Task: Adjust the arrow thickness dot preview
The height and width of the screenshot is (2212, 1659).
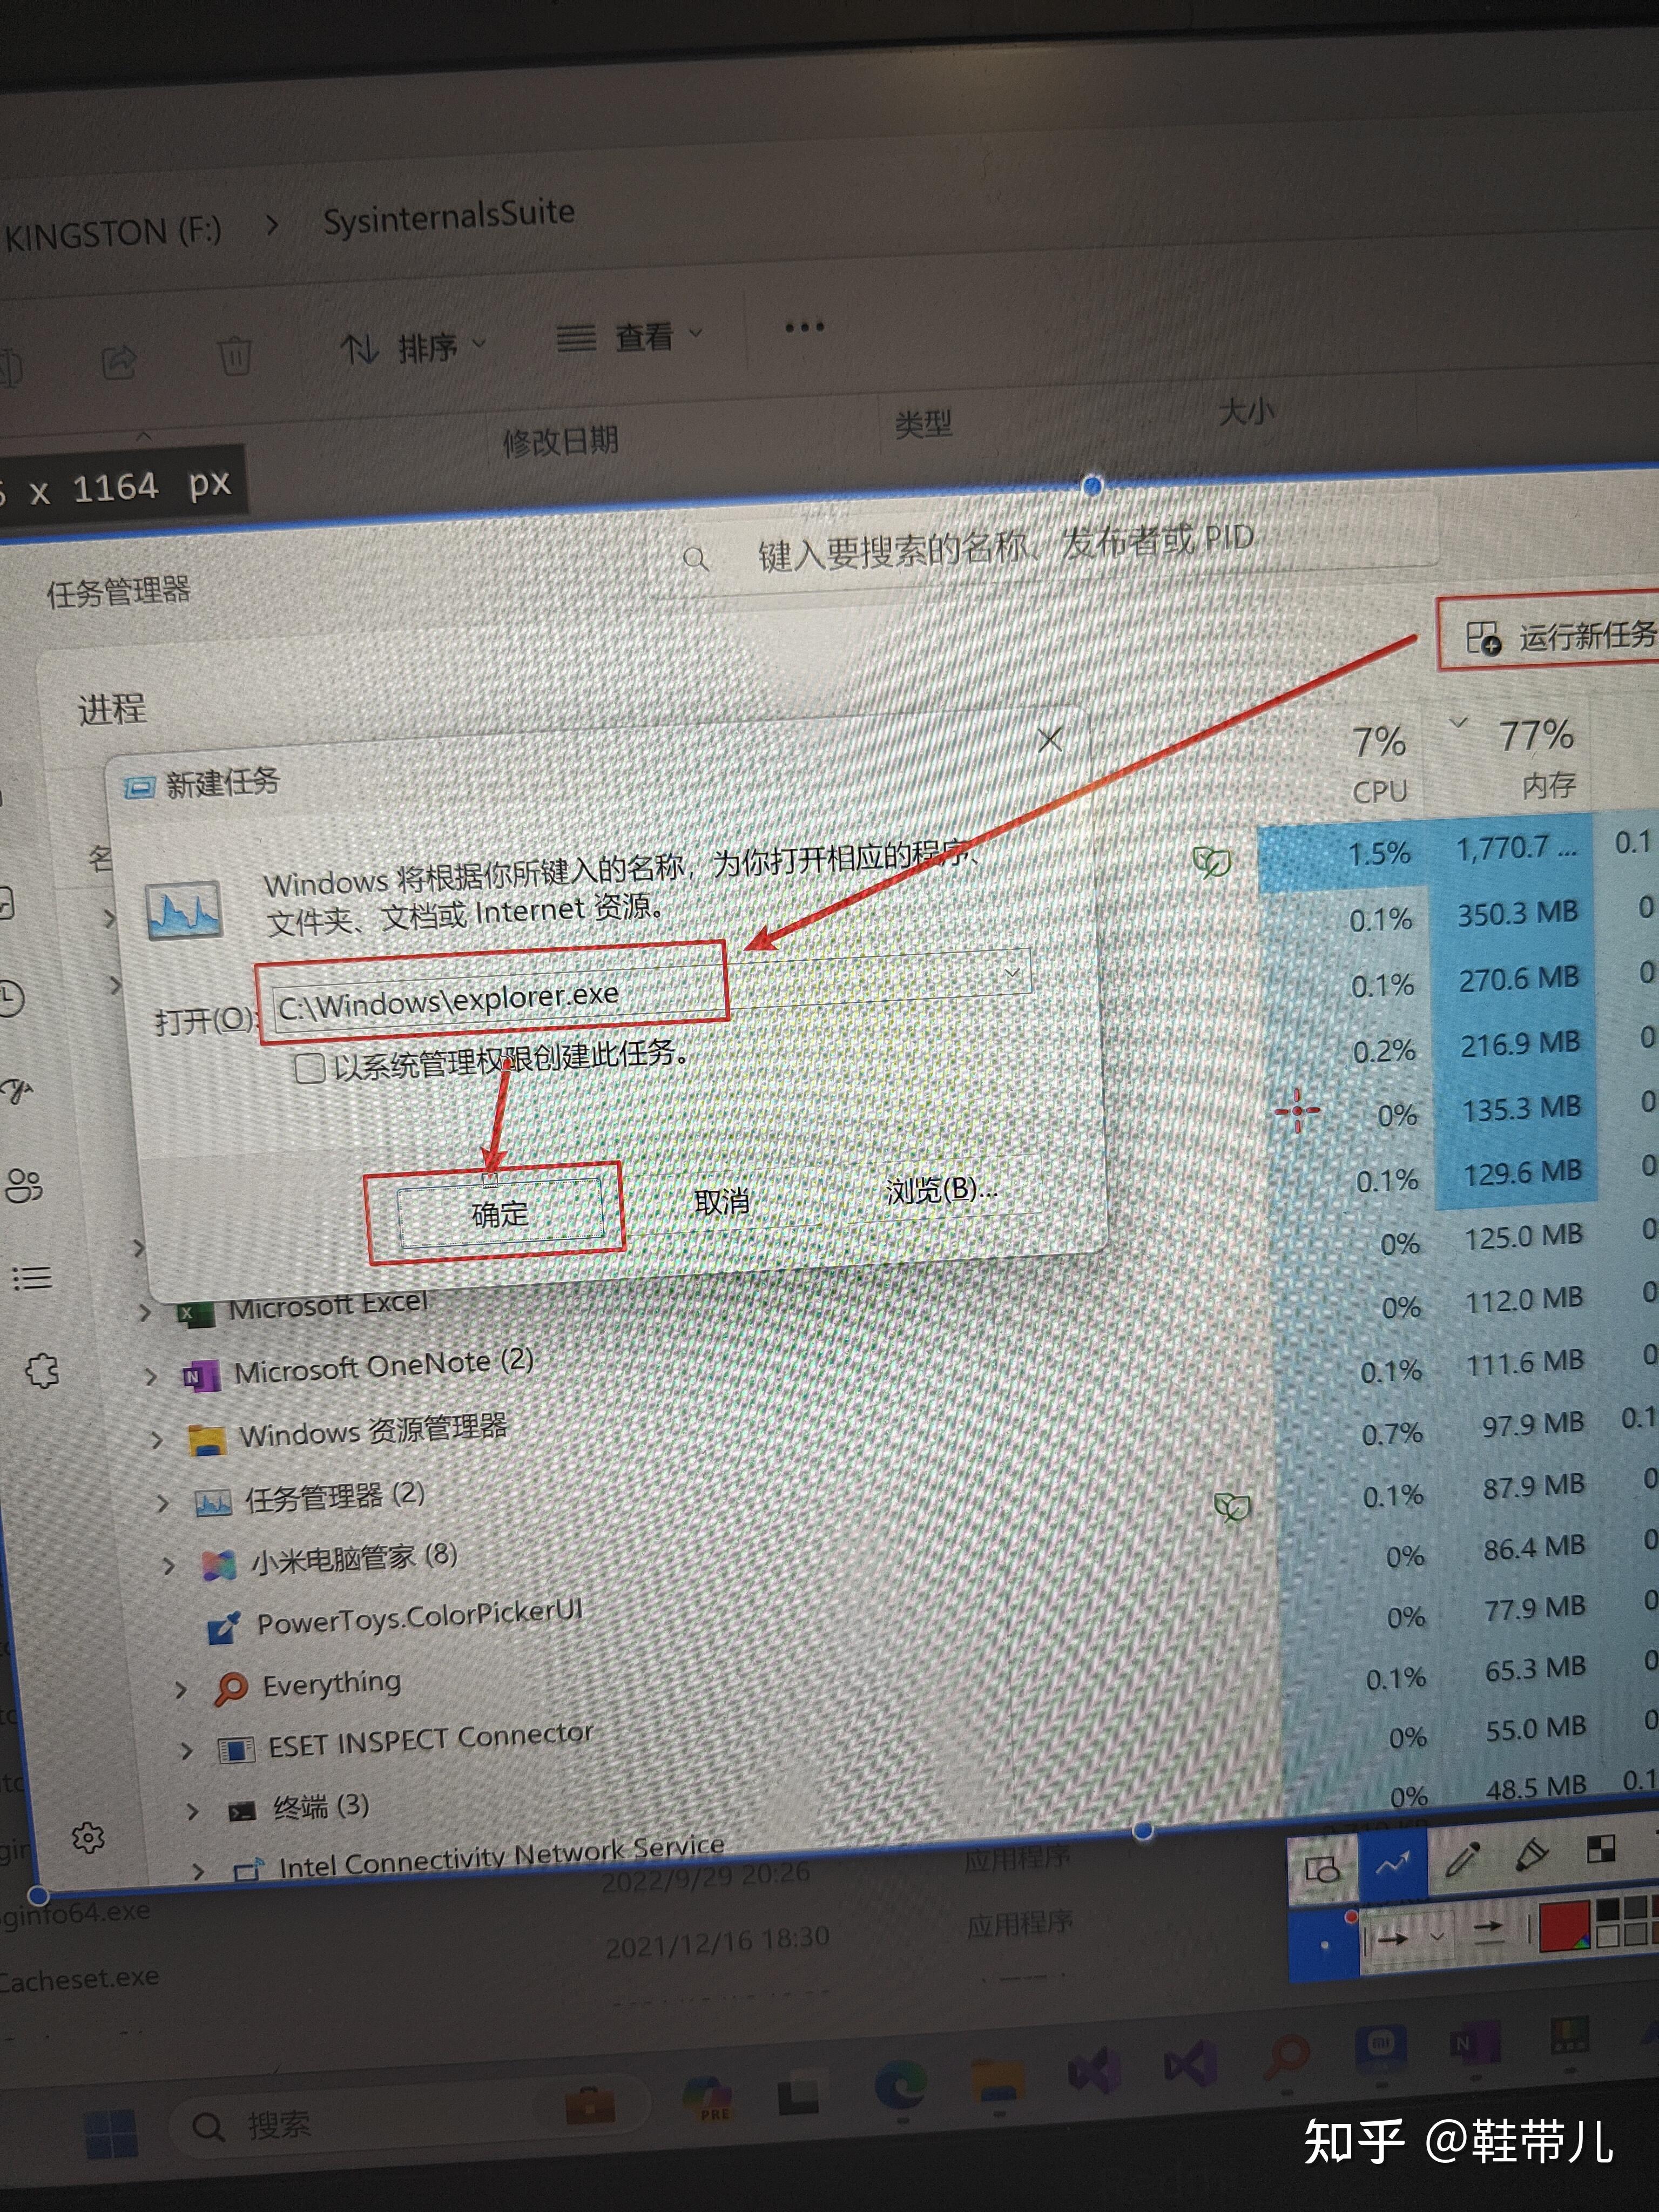Action: pos(1325,1945)
